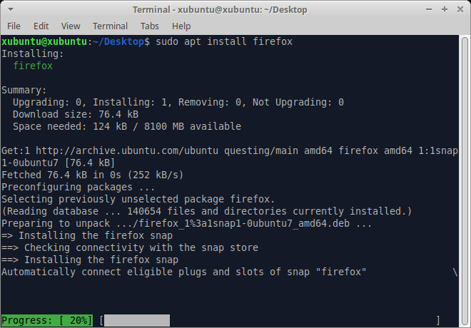Maximize the Terminal window
The height and width of the screenshot is (328, 471).
pyautogui.click(x=445, y=10)
